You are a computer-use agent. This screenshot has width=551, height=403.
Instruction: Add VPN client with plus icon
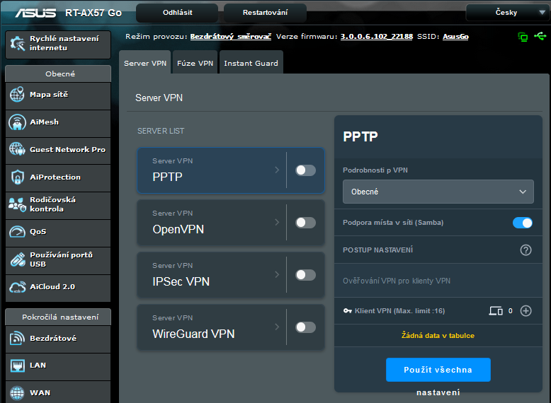pos(526,310)
